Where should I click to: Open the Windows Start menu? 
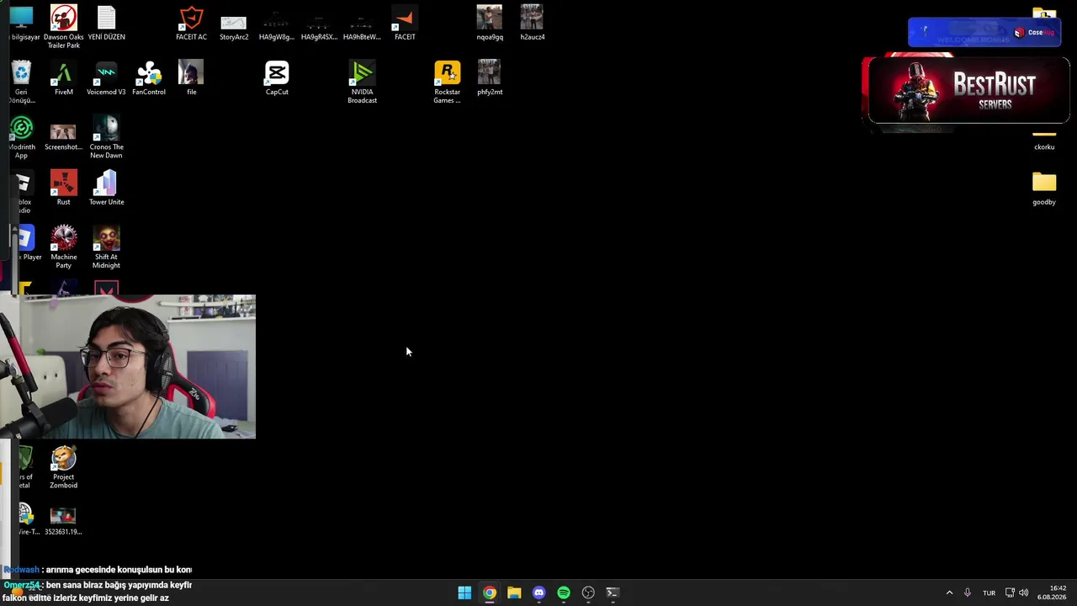(x=464, y=593)
